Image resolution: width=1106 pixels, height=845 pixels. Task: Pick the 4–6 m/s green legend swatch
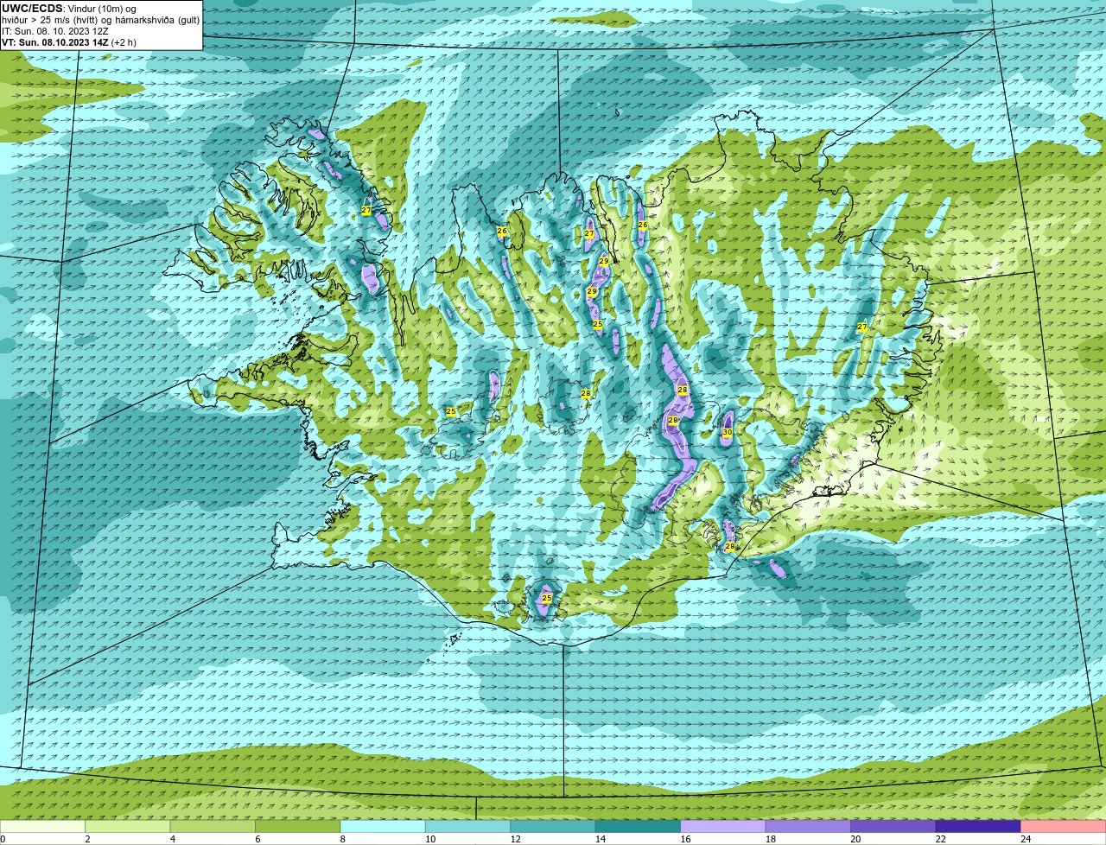pyautogui.click(x=213, y=826)
